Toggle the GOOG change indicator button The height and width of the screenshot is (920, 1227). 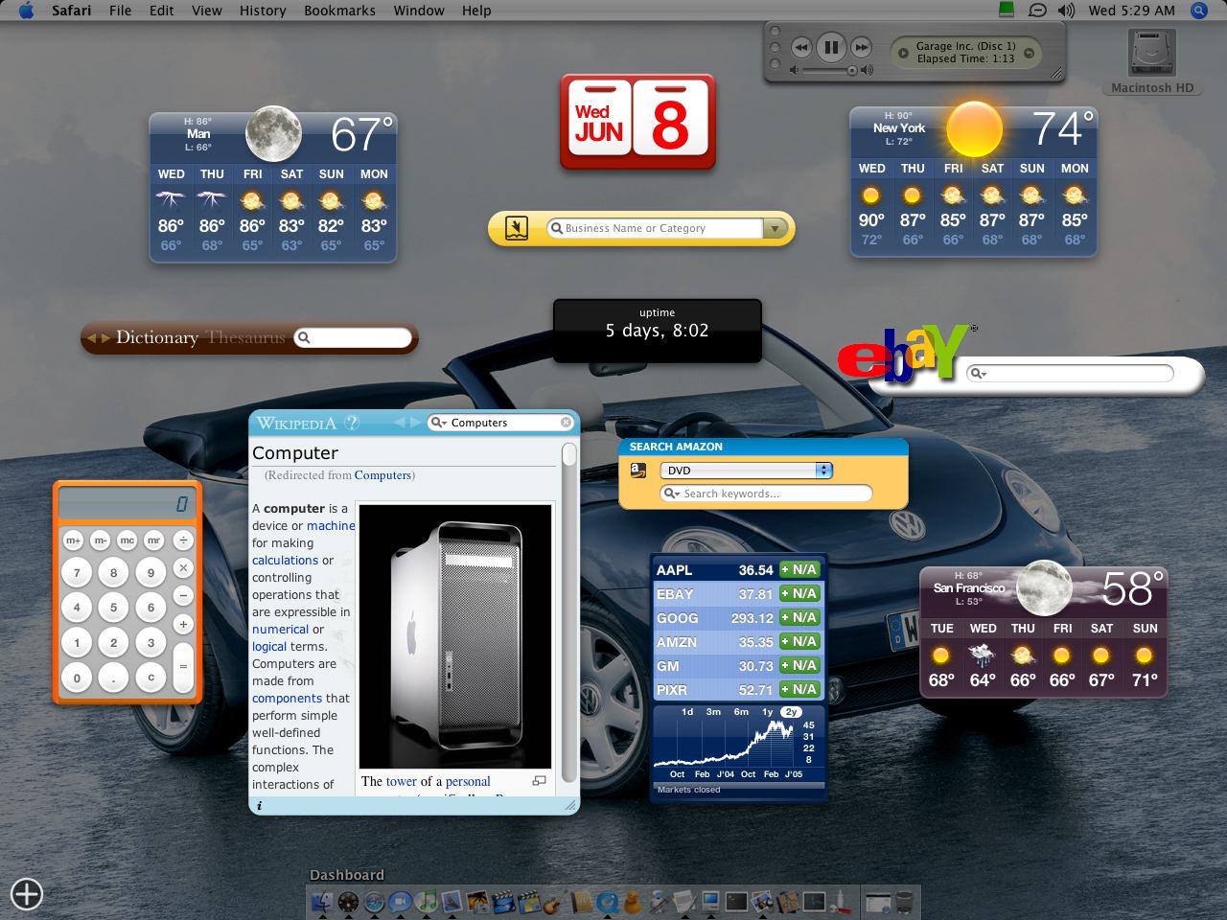coord(799,618)
